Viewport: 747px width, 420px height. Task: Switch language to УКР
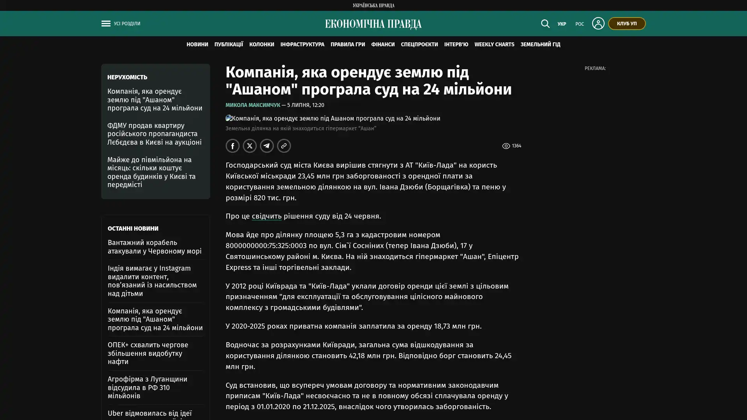[561, 24]
